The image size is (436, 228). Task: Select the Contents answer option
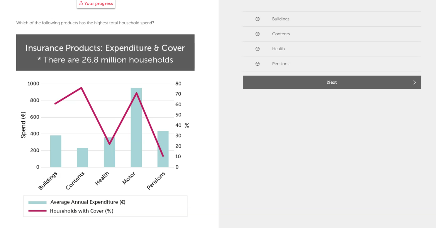pyautogui.click(x=332, y=34)
